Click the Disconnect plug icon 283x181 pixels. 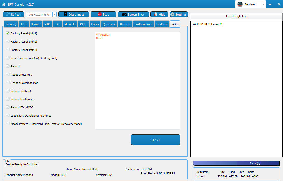pyautogui.click(x=65, y=14)
